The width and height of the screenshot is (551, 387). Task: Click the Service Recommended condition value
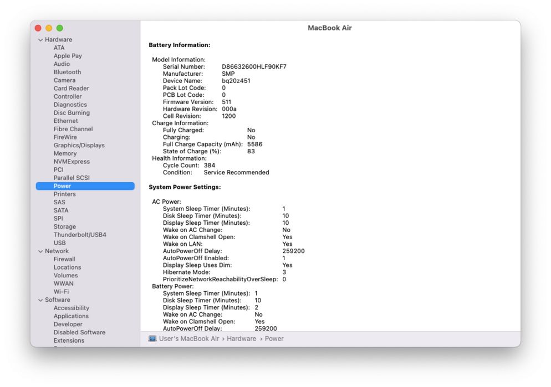point(237,172)
